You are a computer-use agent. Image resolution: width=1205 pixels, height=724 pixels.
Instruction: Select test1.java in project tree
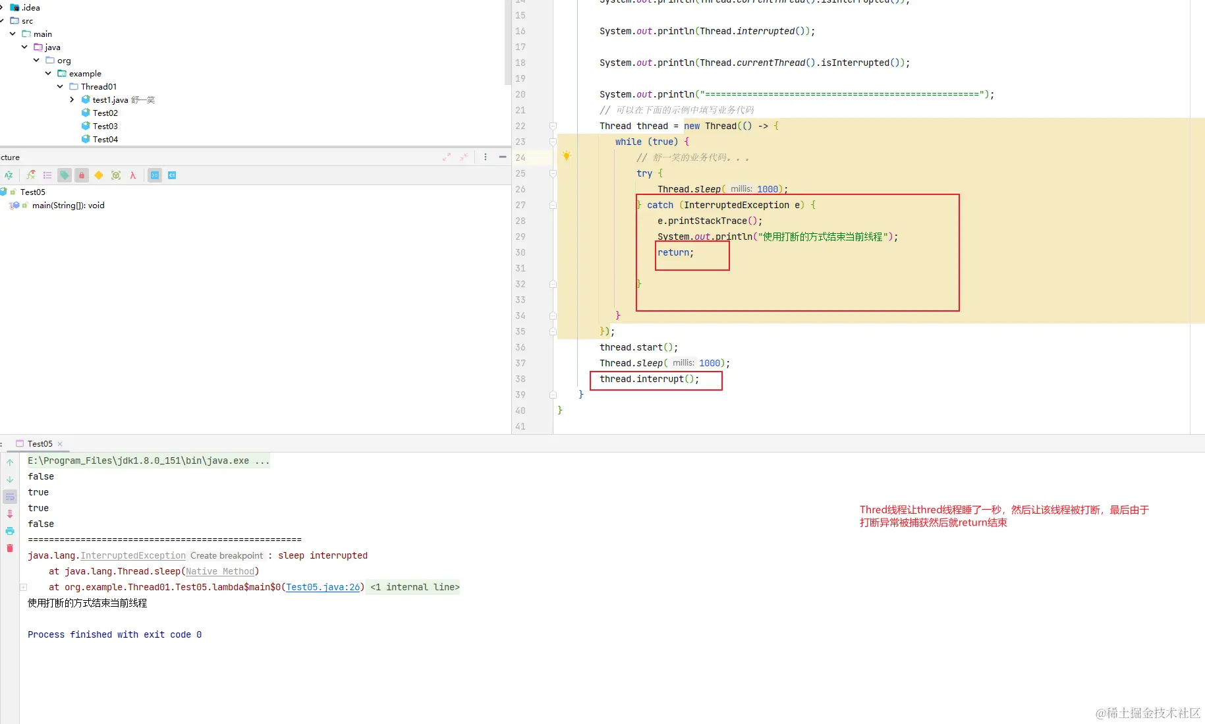click(x=110, y=99)
